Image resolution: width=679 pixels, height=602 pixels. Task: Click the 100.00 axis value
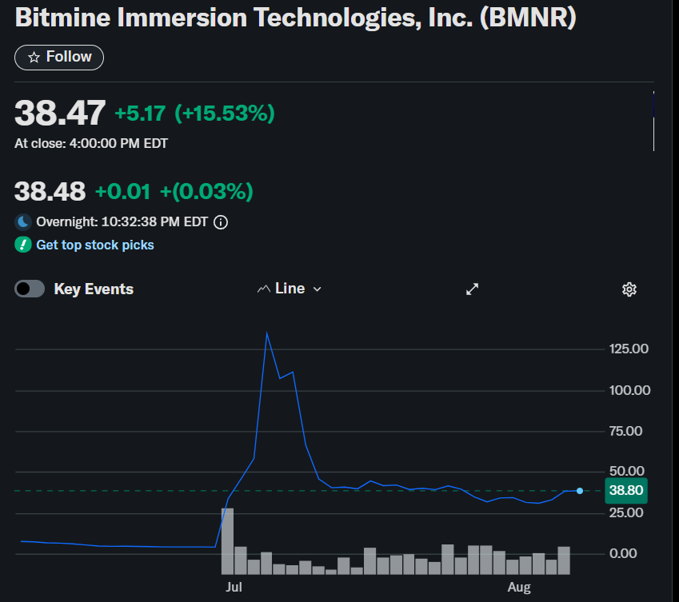(x=629, y=390)
